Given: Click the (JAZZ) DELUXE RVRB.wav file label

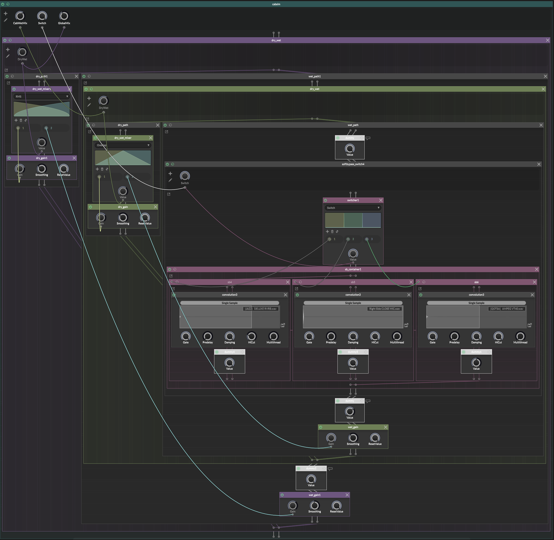Looking at the screenshot, I should tap(261, 309).
